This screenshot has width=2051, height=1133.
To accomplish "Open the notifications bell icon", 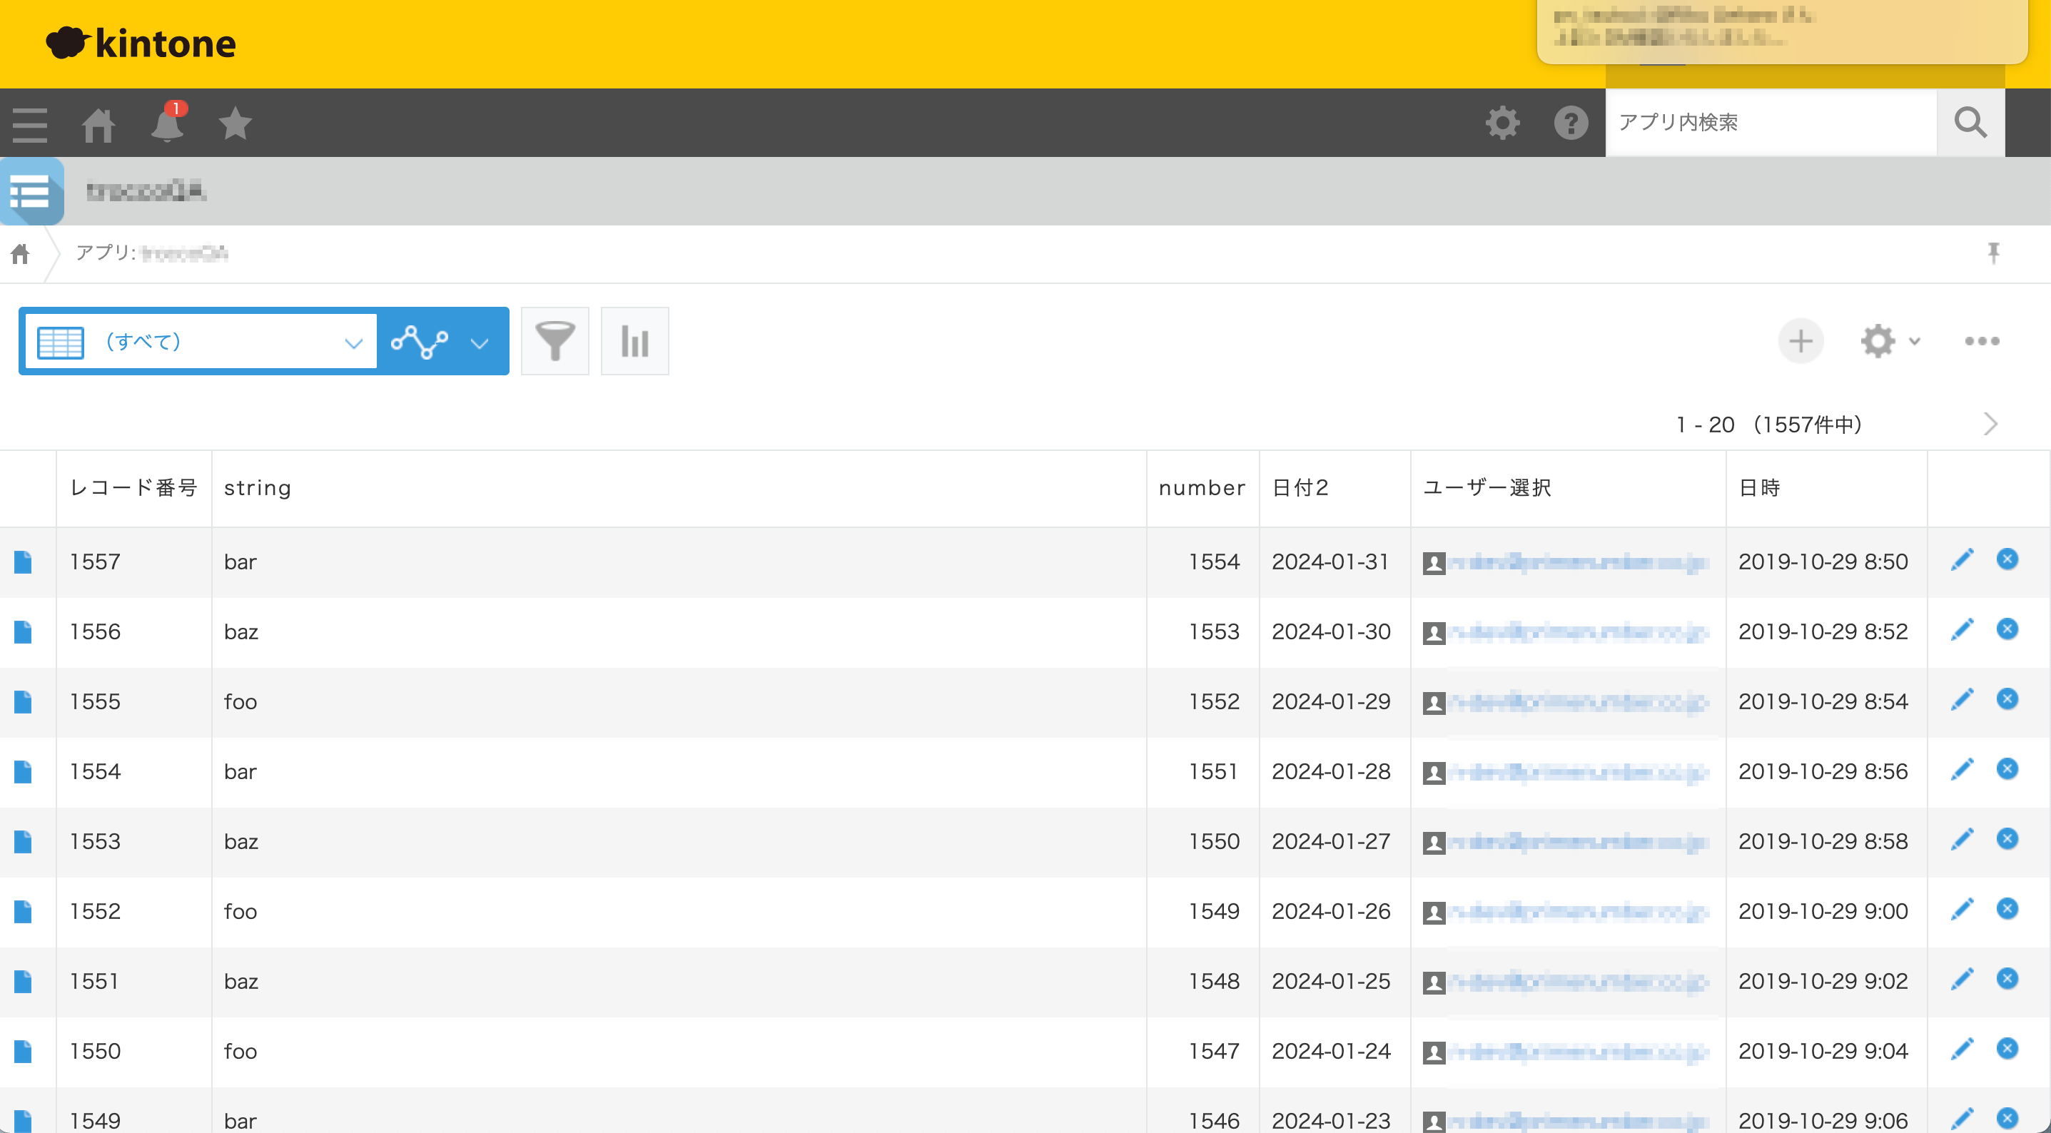I will coord(167,123).
